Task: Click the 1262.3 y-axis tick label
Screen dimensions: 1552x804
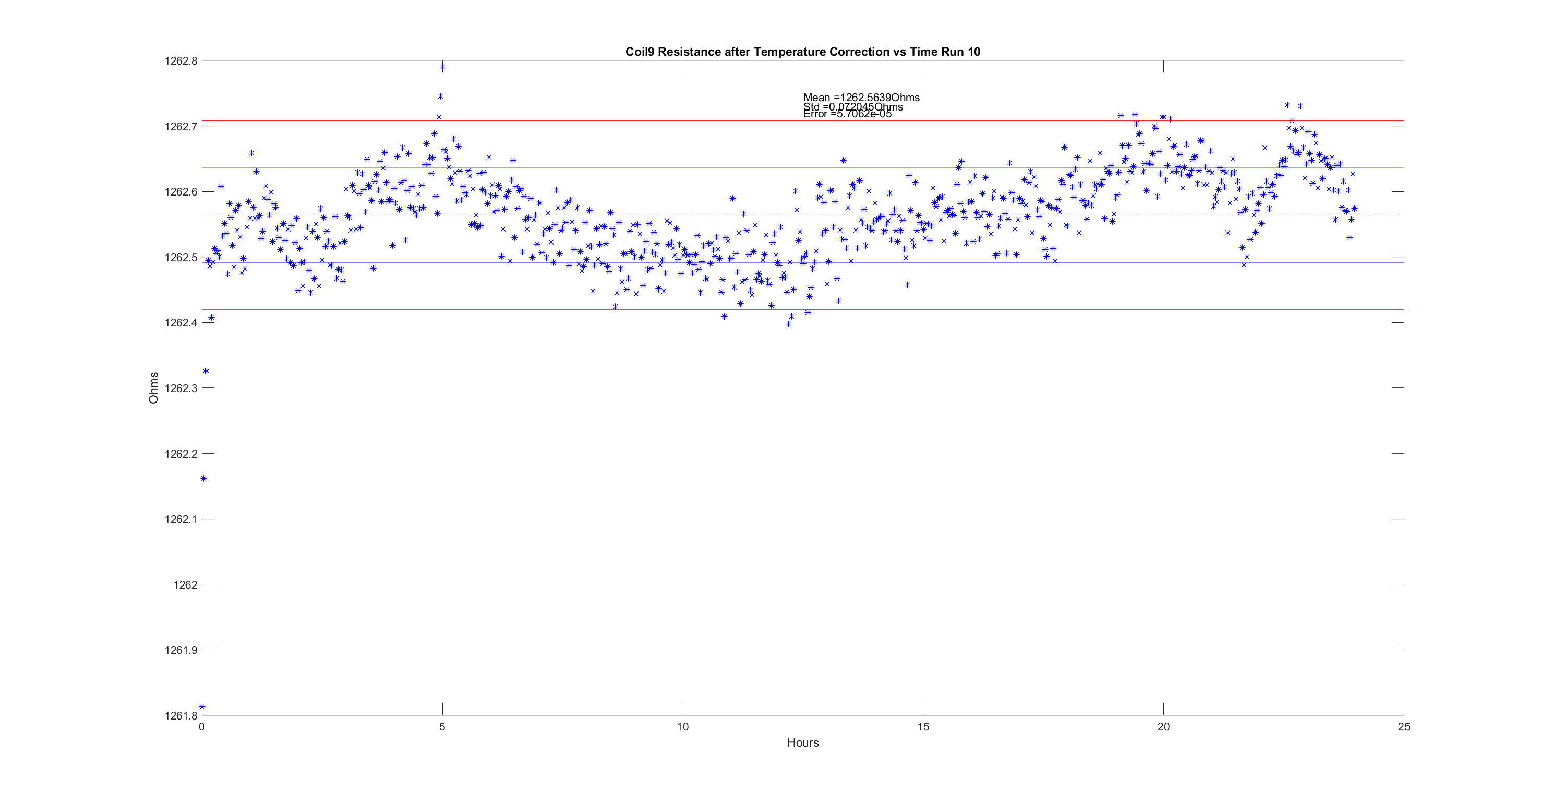Action: click(181, 388)
